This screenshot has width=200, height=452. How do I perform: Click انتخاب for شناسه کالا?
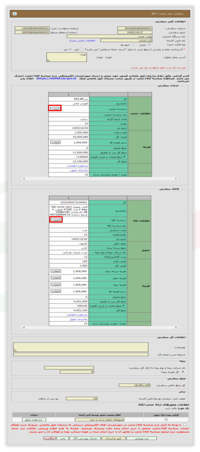tap(55, 220)
